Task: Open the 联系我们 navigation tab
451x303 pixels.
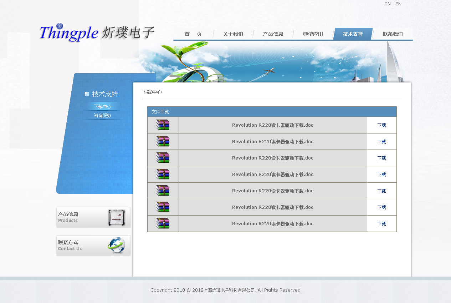Action: pyautogui.click(x=393, y=34)
